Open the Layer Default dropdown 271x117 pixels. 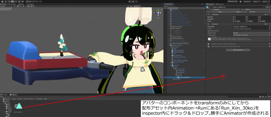click(258, 10)
